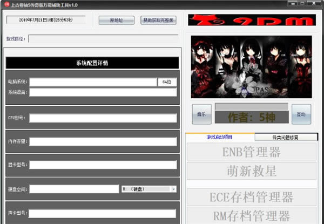
Task: Open the ENB管理器 button
Action: 252,152
